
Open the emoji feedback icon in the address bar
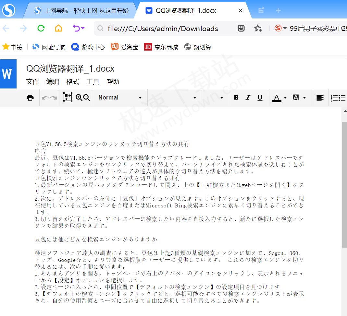pos(241,29)
